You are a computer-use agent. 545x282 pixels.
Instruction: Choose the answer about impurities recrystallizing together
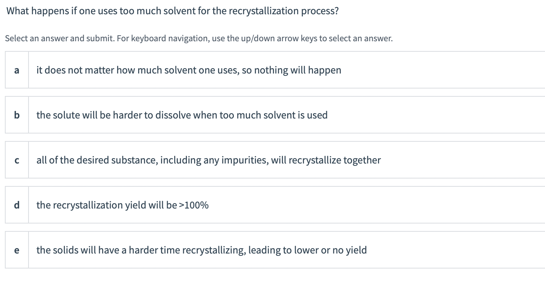click(208, 160)
